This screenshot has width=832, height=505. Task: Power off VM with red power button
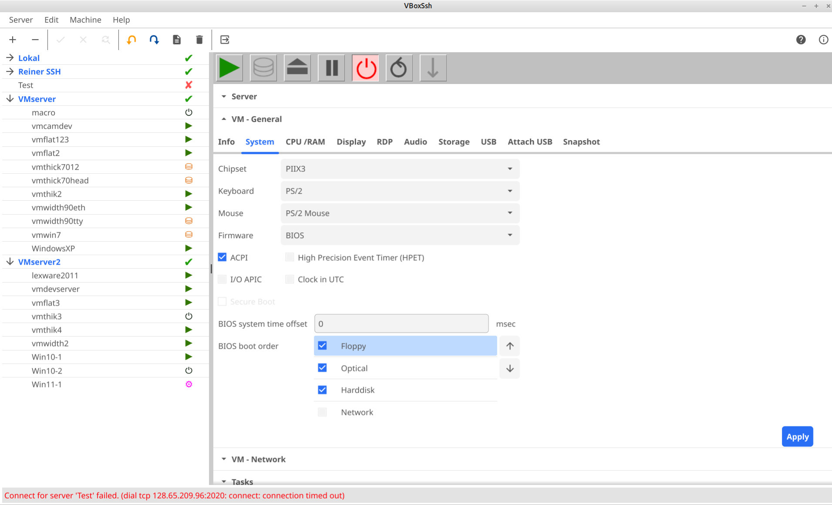click(x=365, y=68)
